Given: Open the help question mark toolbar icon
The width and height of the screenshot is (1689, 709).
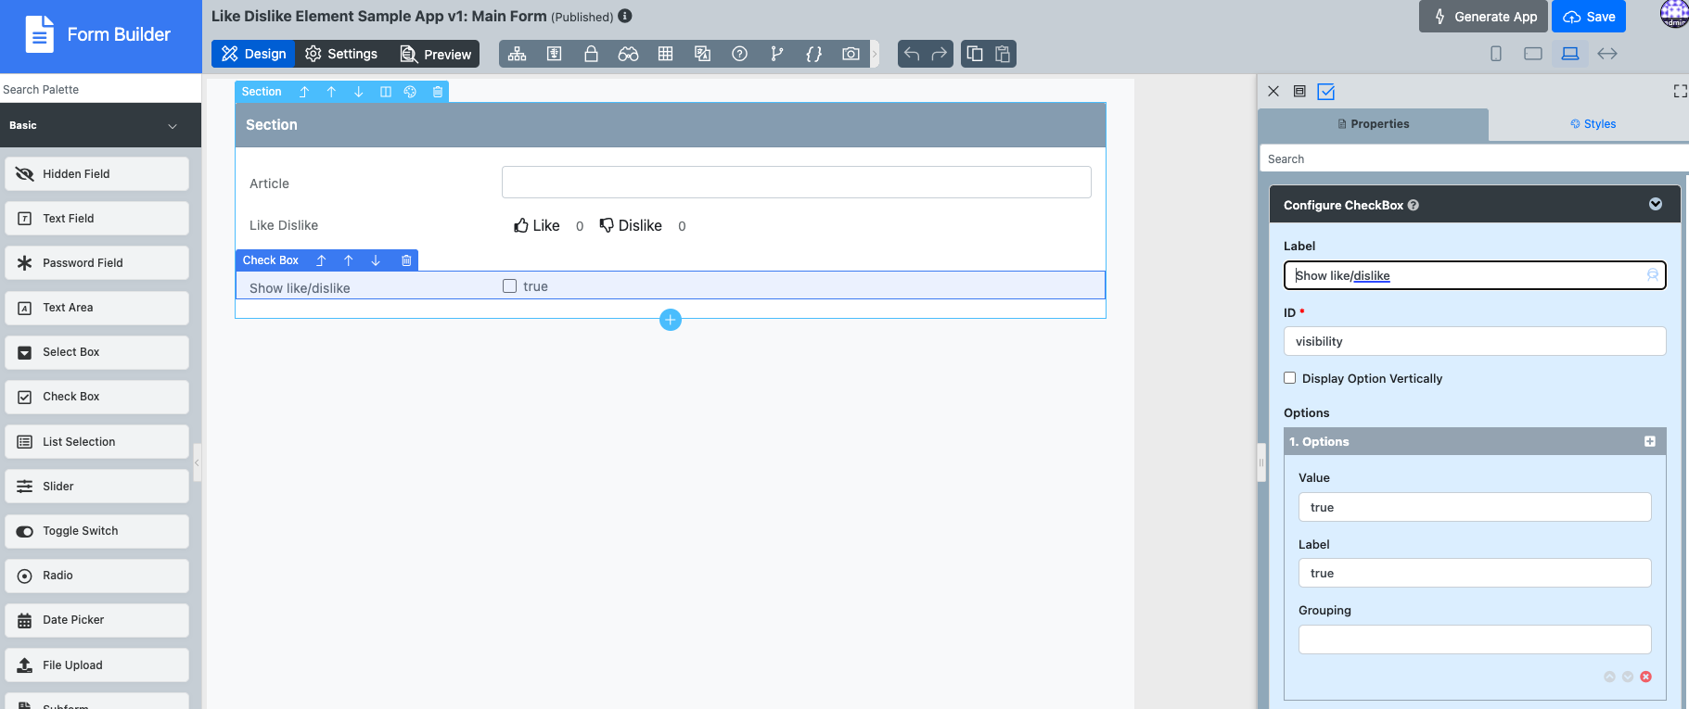Looking at the screenshot, I should [x=739, y=54].
